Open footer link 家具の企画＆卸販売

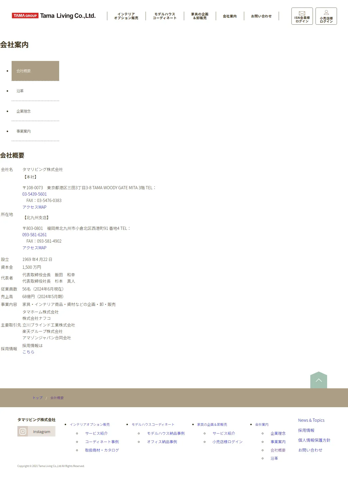point(212,425)
